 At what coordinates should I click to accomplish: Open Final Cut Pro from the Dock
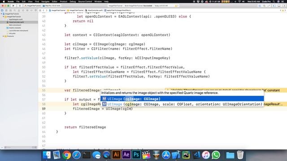(146, 155)
